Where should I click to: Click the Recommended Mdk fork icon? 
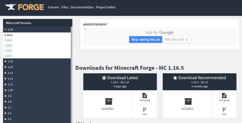tap(224, 109)
